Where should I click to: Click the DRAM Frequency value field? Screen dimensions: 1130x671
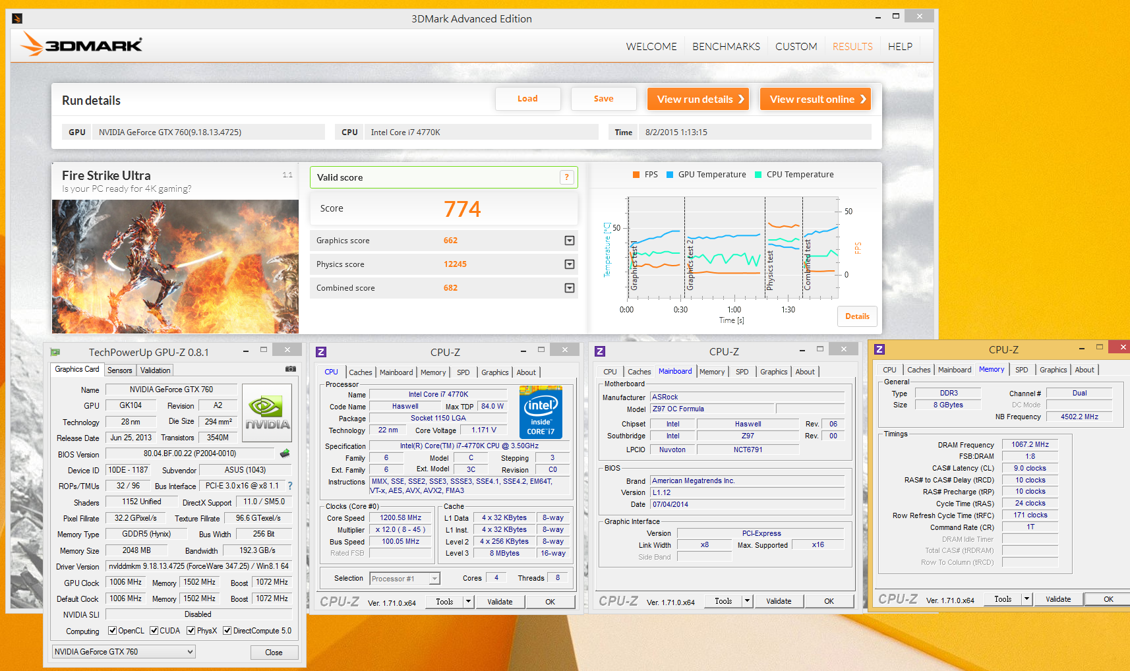tap(1030, 445)
